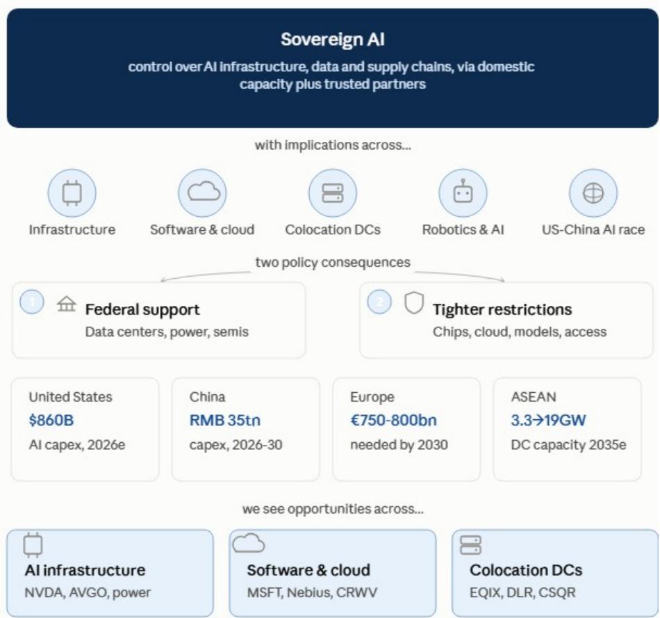Click 'EQIX, DLR, CSQR' text
Screen dimensions: 660x618
point(522,593)
